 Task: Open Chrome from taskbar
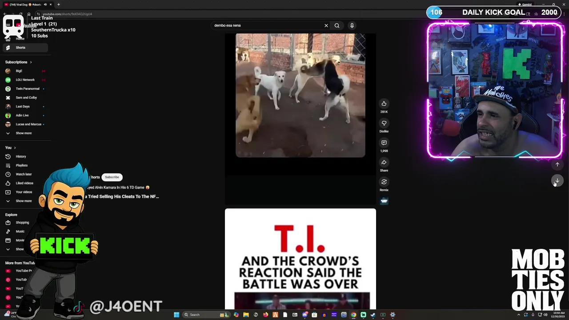click(x=353, y=315)
